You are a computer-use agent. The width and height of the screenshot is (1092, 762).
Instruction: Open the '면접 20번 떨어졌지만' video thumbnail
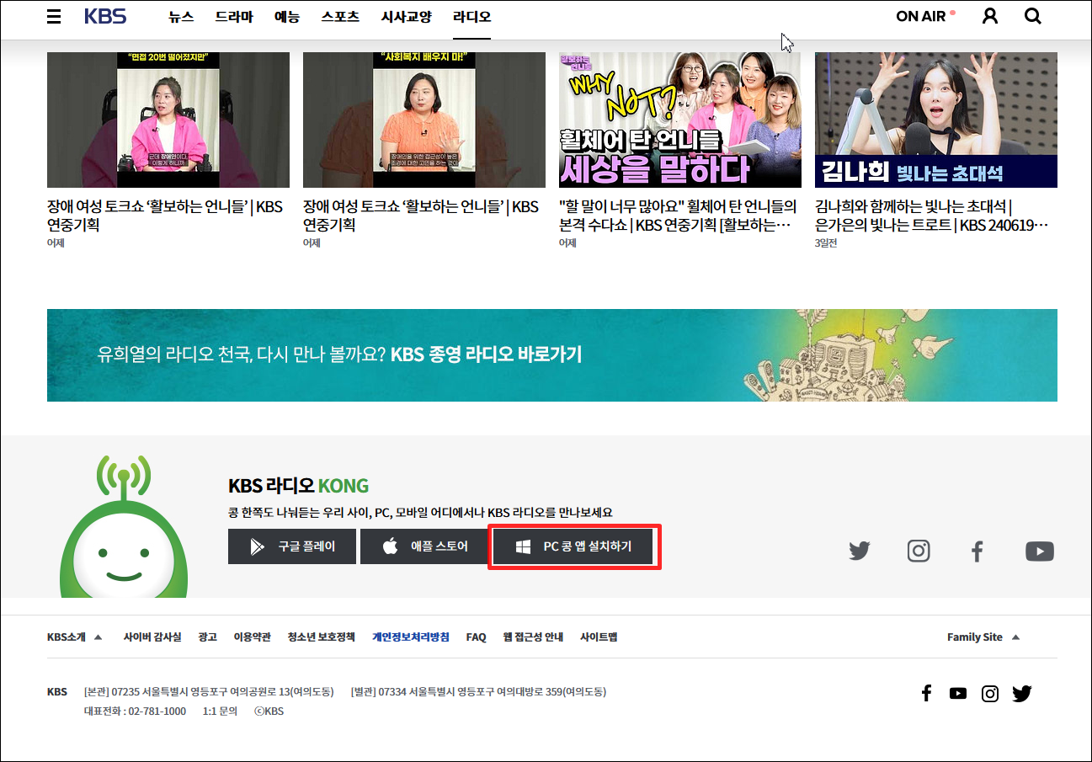tap(168, 120)
